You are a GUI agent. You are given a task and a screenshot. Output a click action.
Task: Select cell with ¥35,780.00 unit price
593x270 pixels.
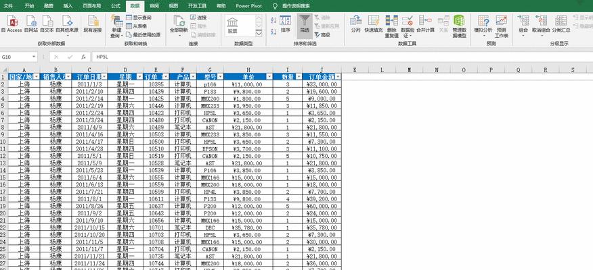click(x=248, y=227)
